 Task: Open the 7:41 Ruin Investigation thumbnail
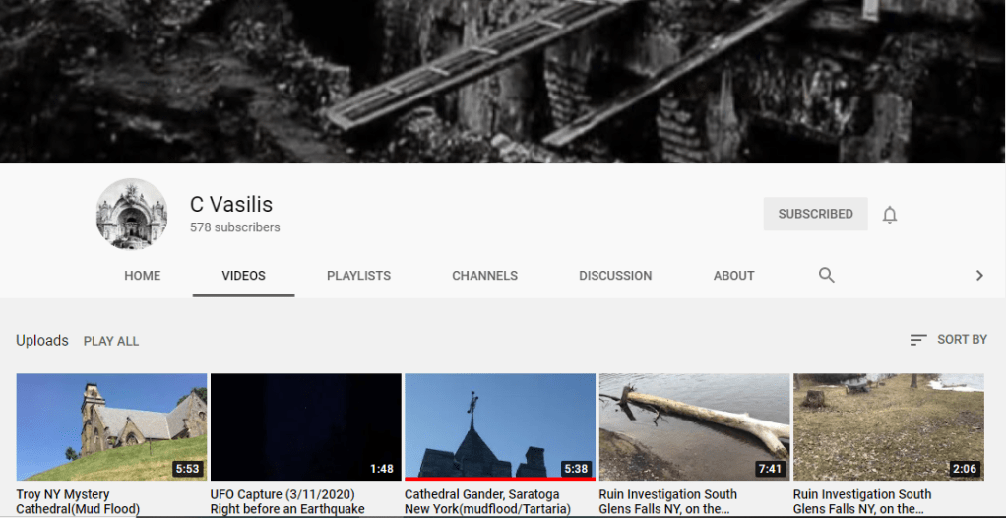point(694,426)
